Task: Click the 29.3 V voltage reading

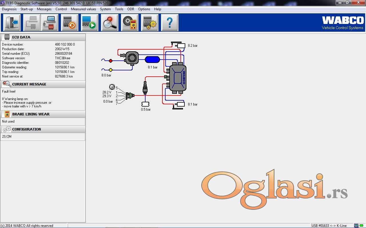Action: click(107, 96)
